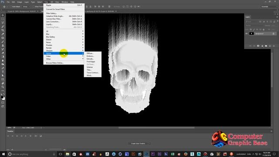Hide the Background layer with eye icon
The width and height of the screenshot is (279, 157).
click(x=246, y=34)
